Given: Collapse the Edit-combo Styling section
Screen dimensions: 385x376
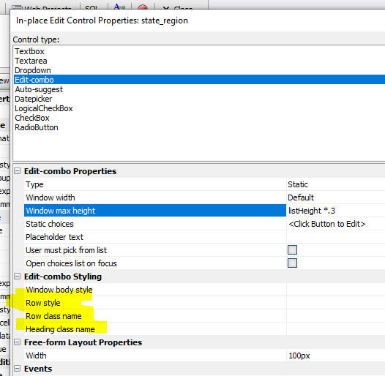Looking at the screenshot, I should (17, 277).
